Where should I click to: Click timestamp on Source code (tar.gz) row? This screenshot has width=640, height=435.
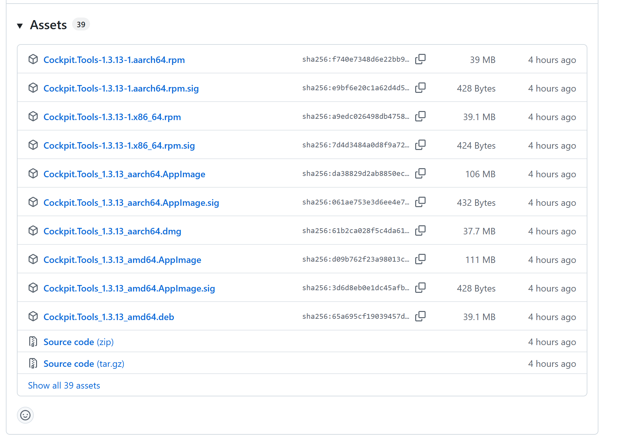[552, 364]
